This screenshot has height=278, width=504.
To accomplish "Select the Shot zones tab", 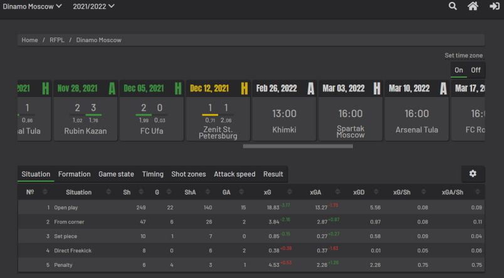I will pyautogui.click(x=188, y=174).
